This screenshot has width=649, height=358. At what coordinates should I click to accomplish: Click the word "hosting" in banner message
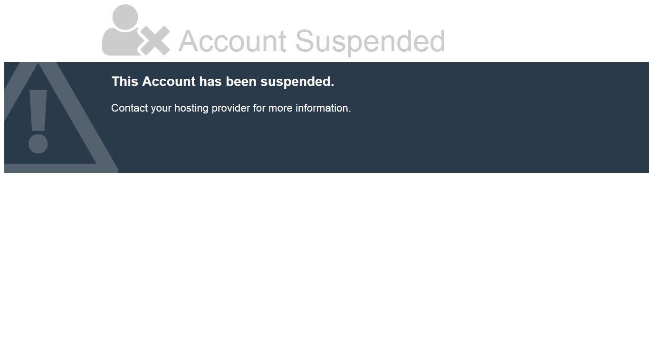191,108
